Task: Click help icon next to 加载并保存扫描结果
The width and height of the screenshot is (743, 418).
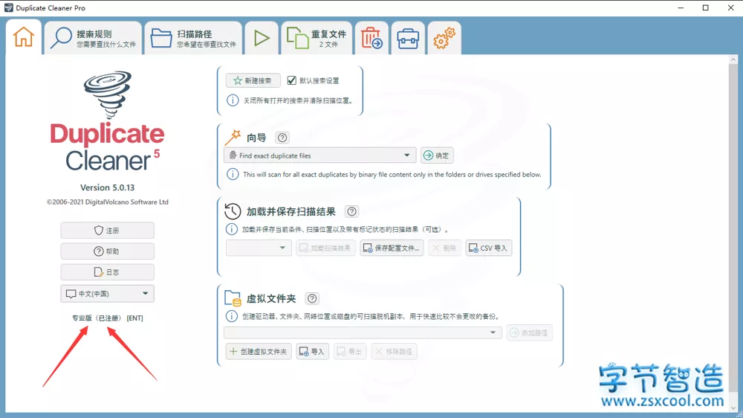Action: coord(351,212)
